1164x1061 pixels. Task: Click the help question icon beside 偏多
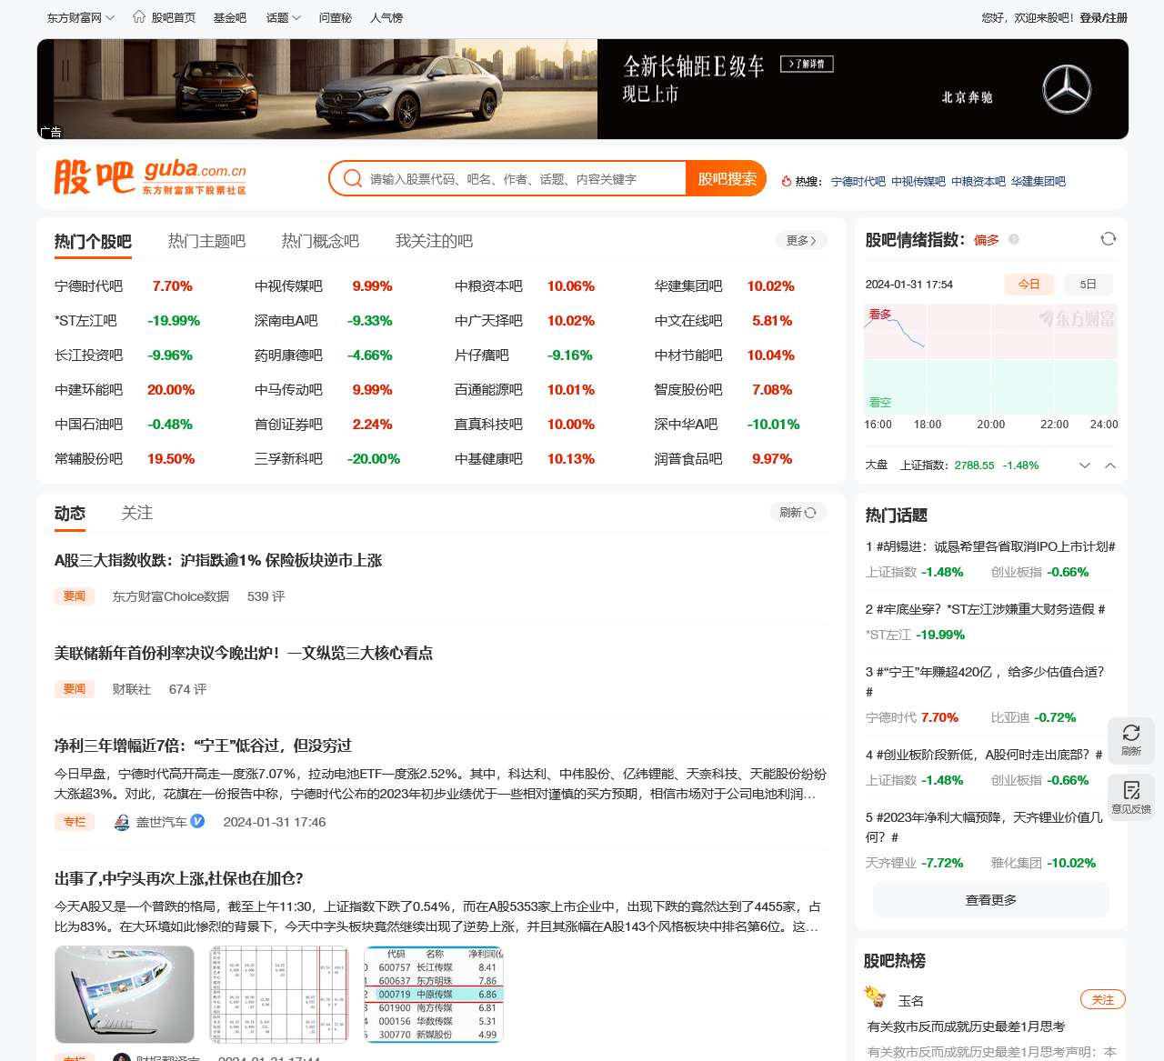pos(1014,240)
